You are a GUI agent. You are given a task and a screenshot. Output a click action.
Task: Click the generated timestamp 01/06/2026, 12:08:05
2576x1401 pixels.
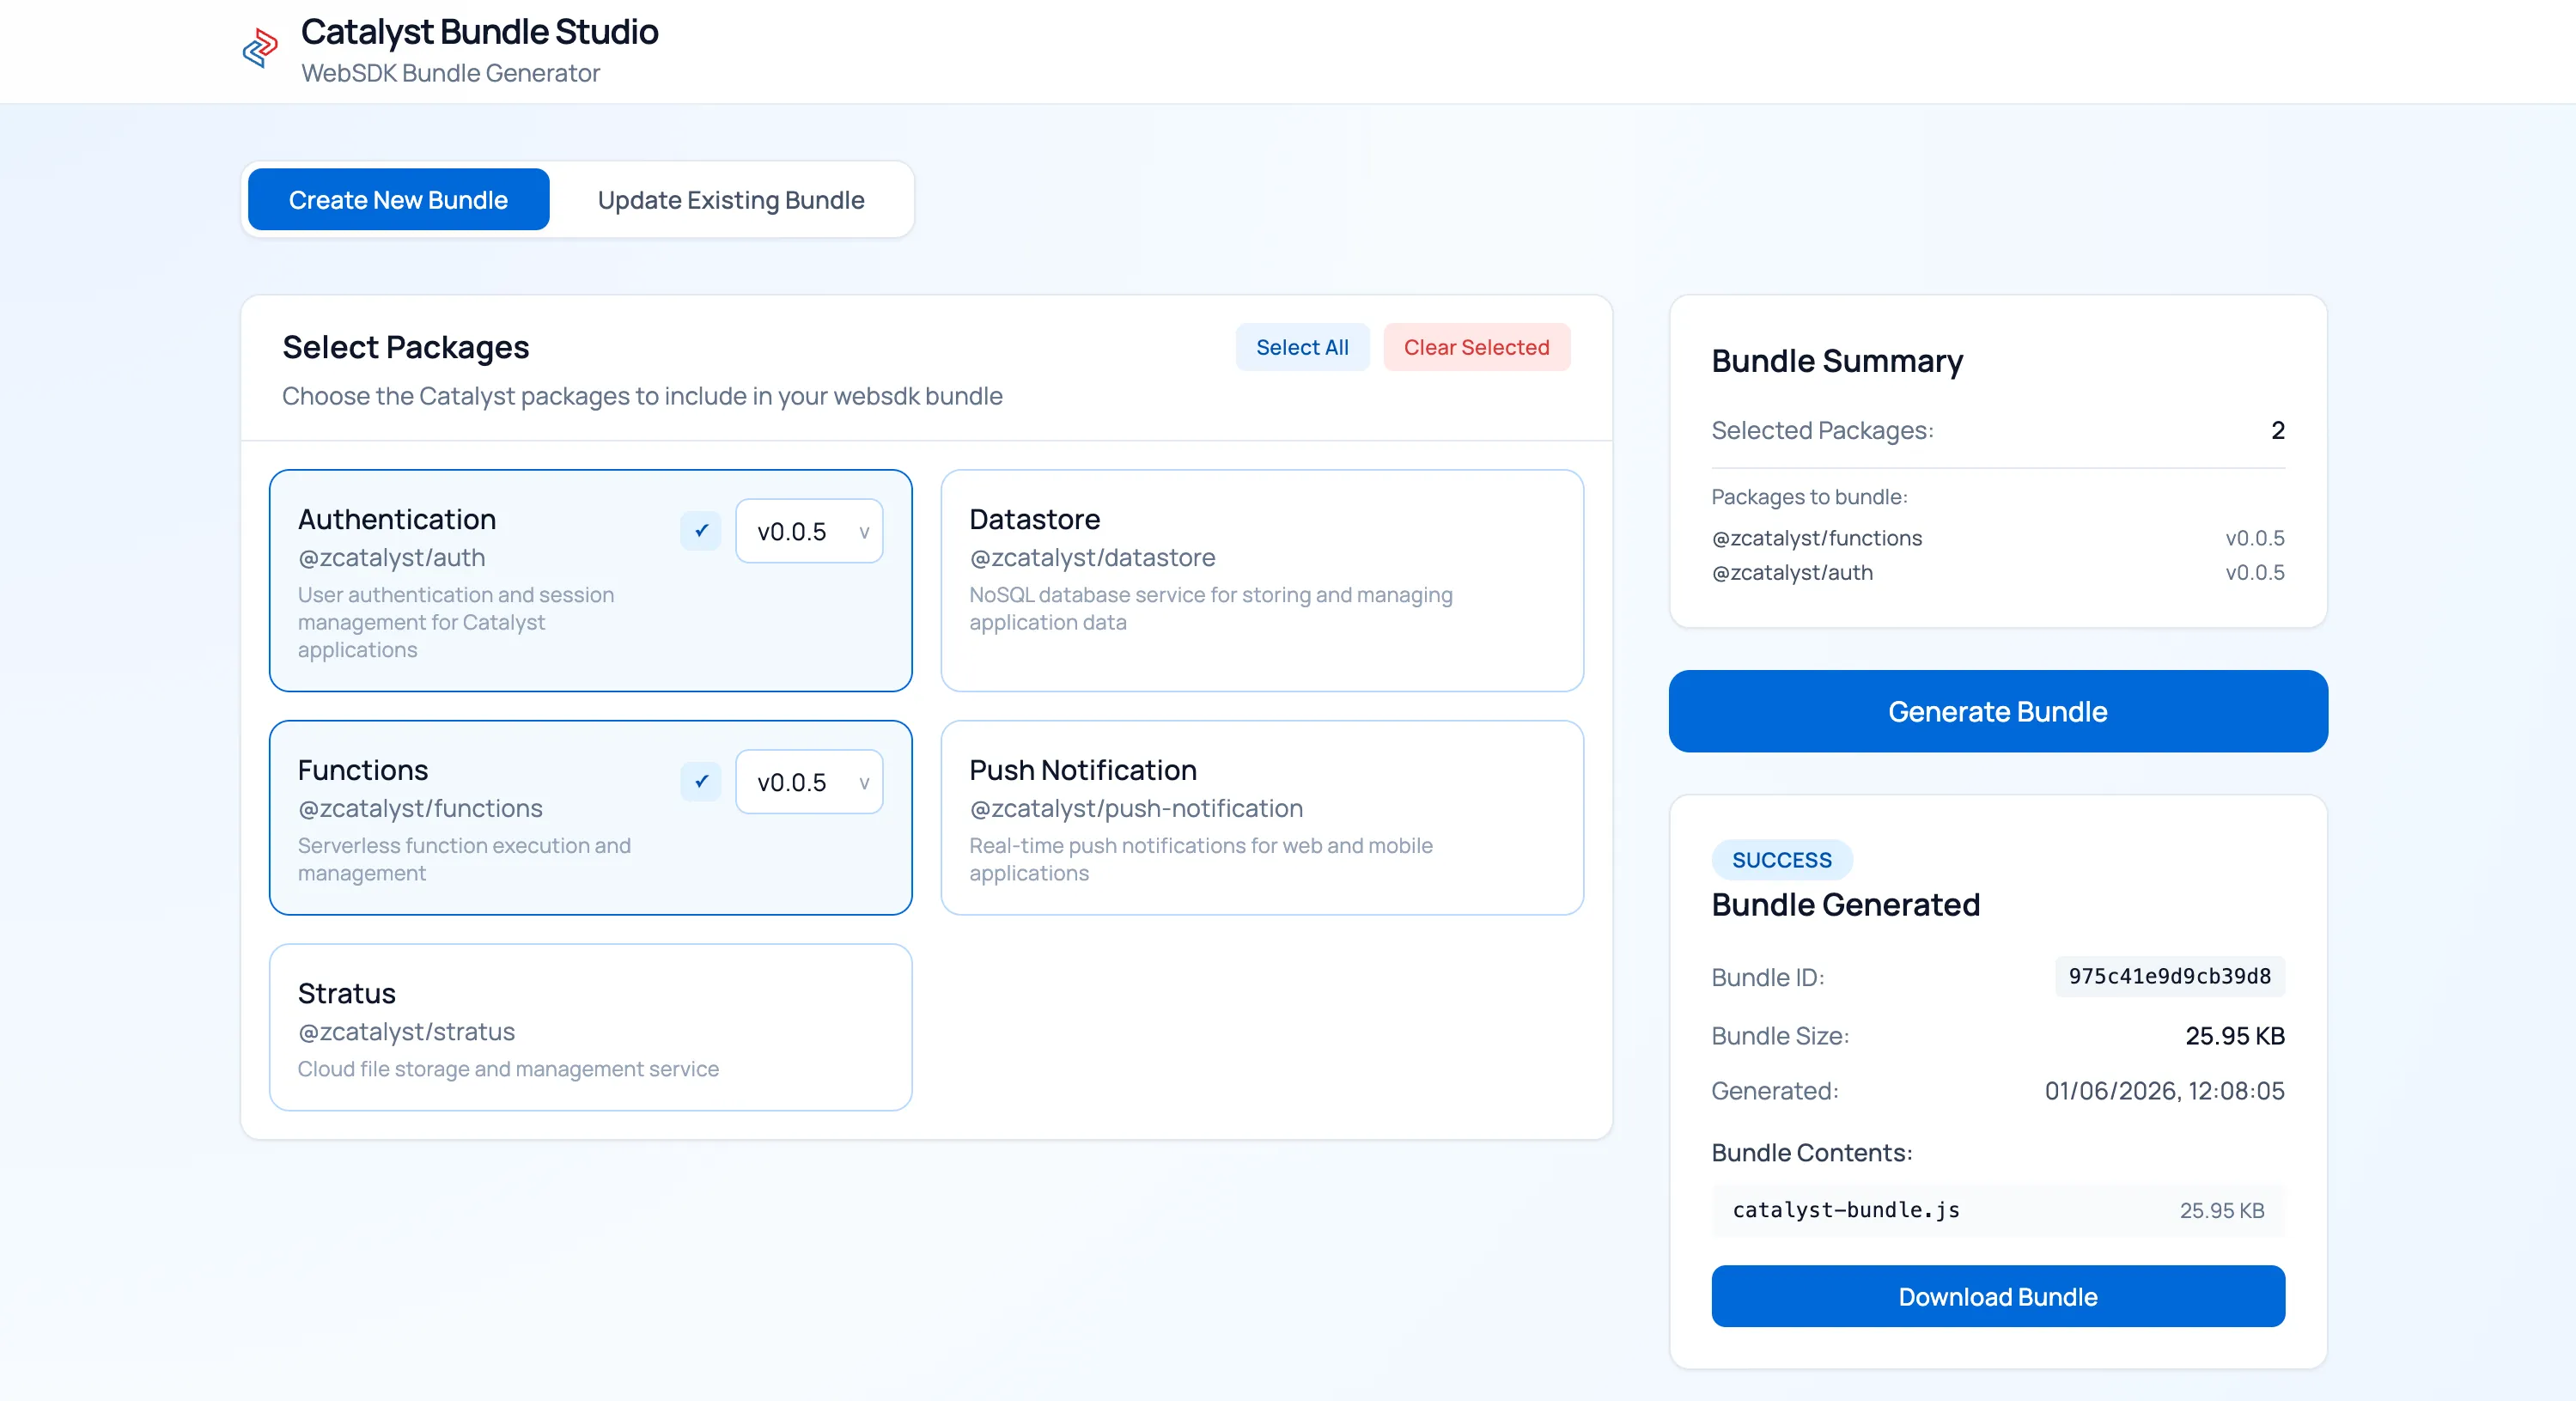2164,1090
